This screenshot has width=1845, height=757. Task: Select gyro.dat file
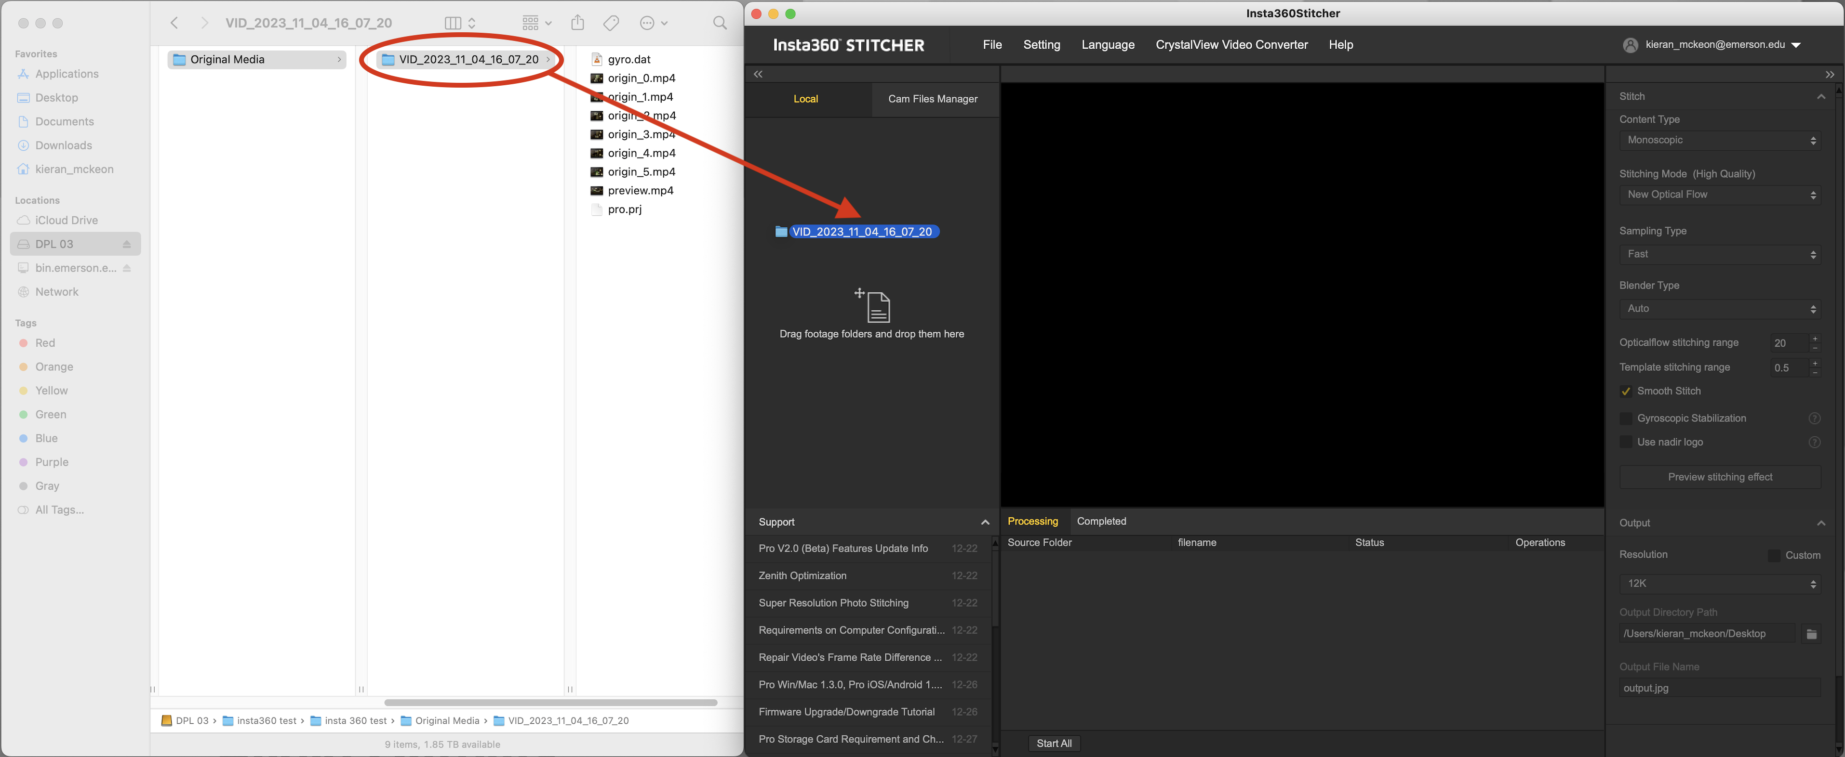click(x=629, y=59)
